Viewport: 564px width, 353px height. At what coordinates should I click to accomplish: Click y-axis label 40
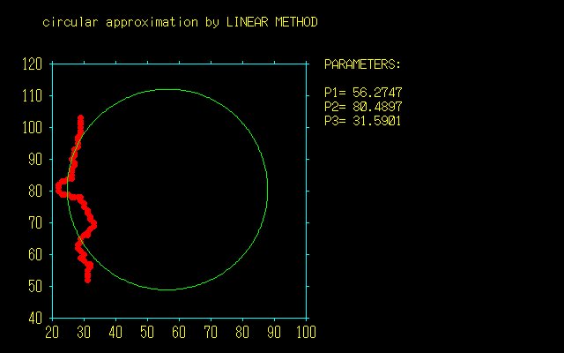point(35,318)
